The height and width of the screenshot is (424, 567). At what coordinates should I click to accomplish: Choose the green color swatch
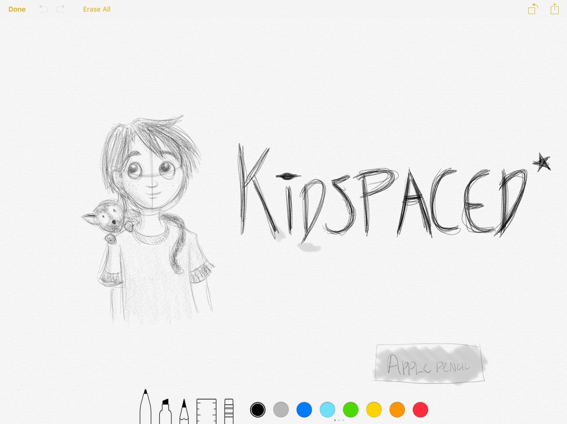click(x=351, y=410)
